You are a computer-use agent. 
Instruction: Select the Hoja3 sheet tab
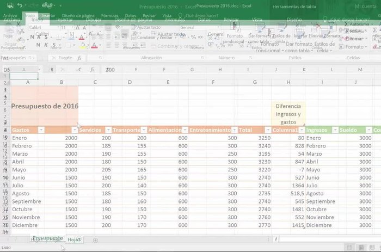tap(74, 240)
